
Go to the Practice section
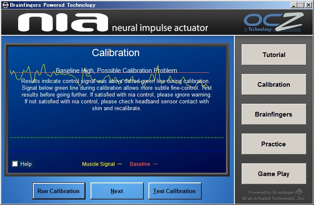[x=274, y=144]
